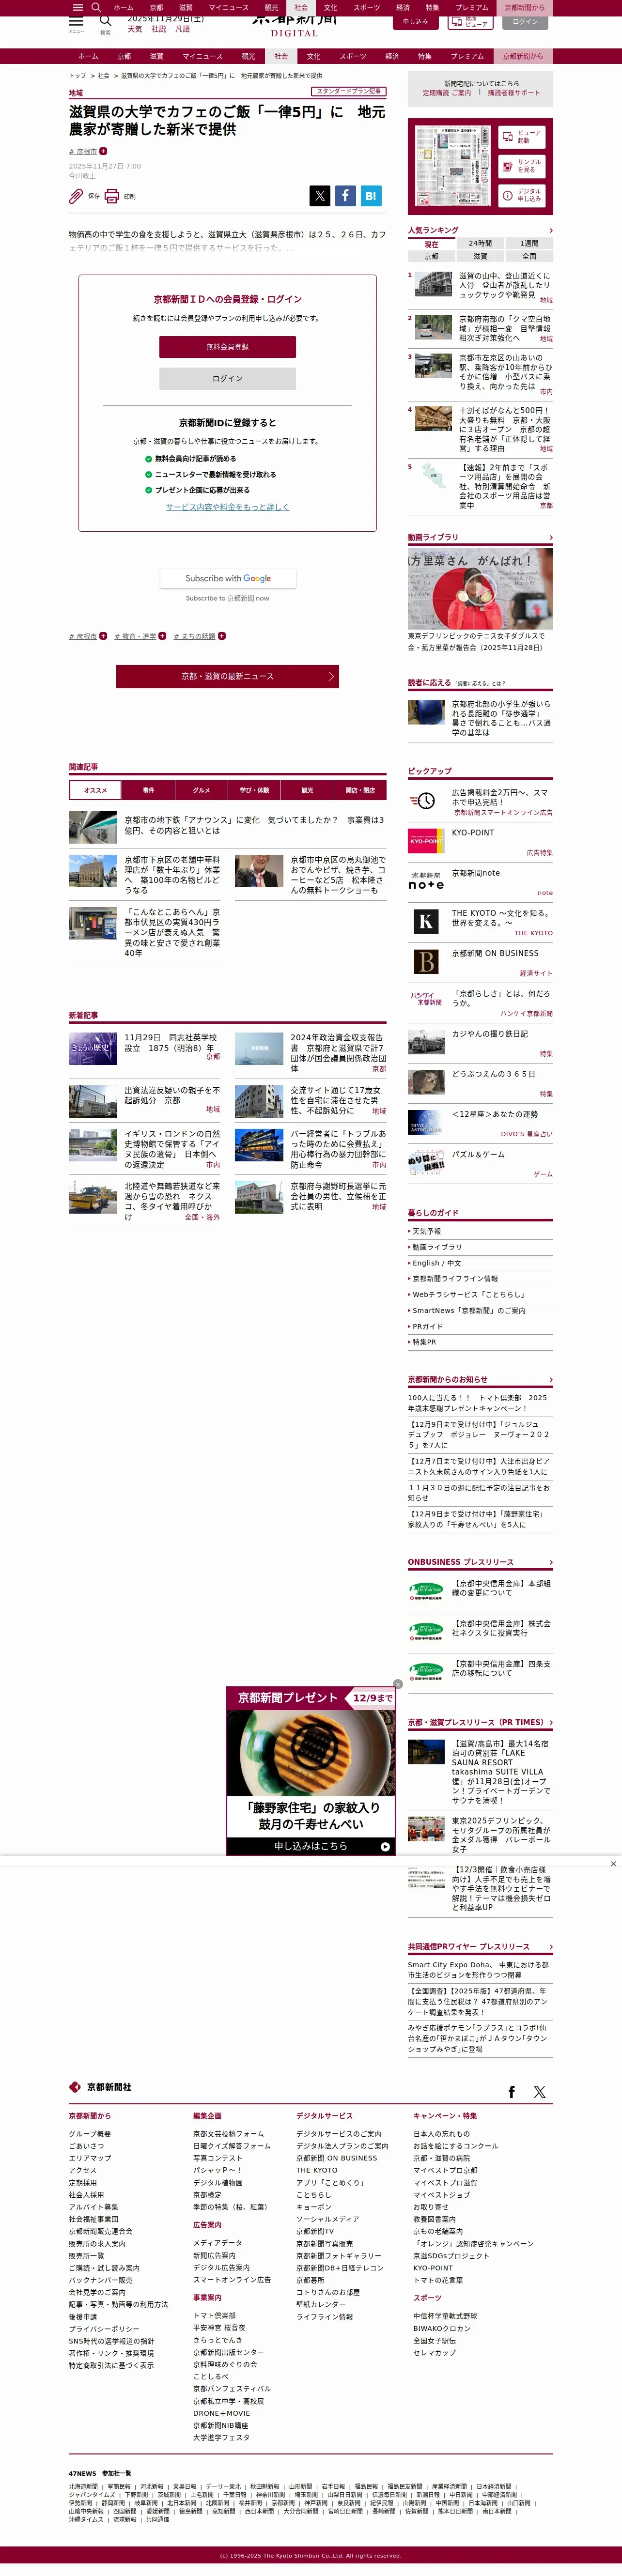Open 京都新聞TV footer link
Viewport: 622px width, 2576px height.
pos(315,2231)
